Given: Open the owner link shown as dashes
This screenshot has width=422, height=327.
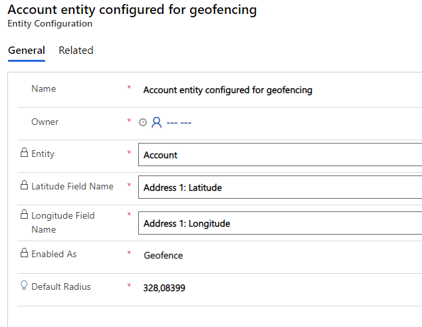Looking at the screenshot, I should 179,123.
